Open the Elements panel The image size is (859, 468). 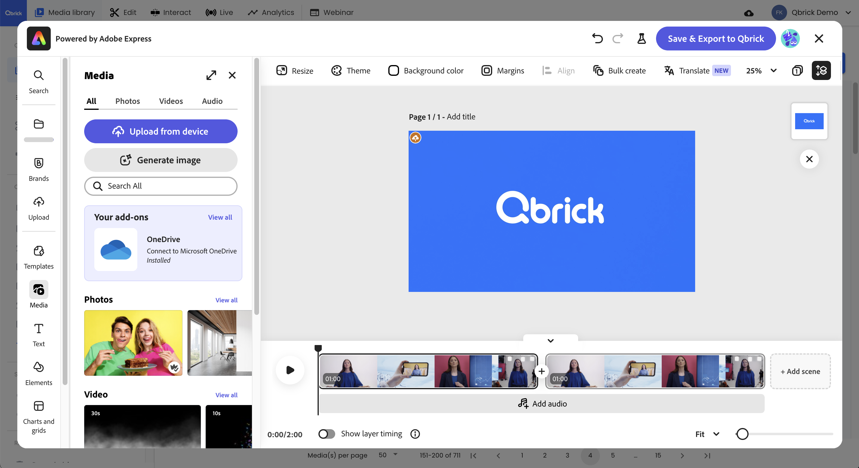tap(39, 374)
